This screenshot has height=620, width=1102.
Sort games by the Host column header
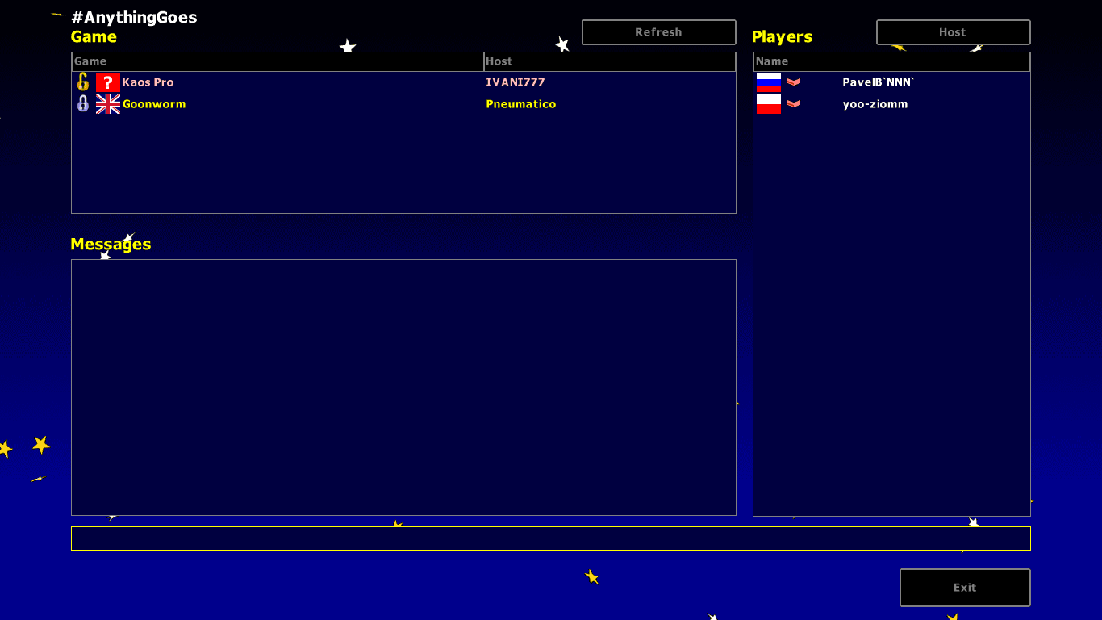pyautogui.click(x=609, y=61)
